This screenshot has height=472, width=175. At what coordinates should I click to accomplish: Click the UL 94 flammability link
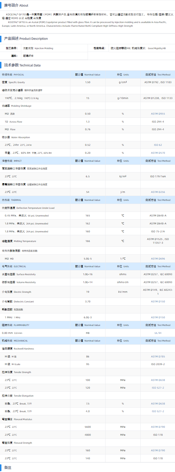coord(158,333)
